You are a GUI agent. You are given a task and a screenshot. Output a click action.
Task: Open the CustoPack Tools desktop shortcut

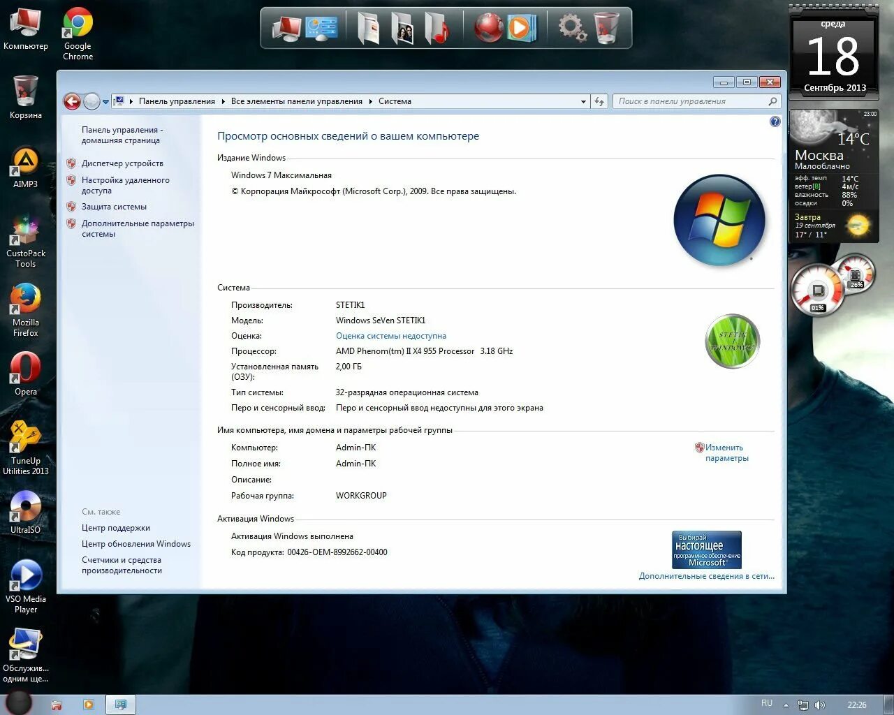[x=26, y=242]
